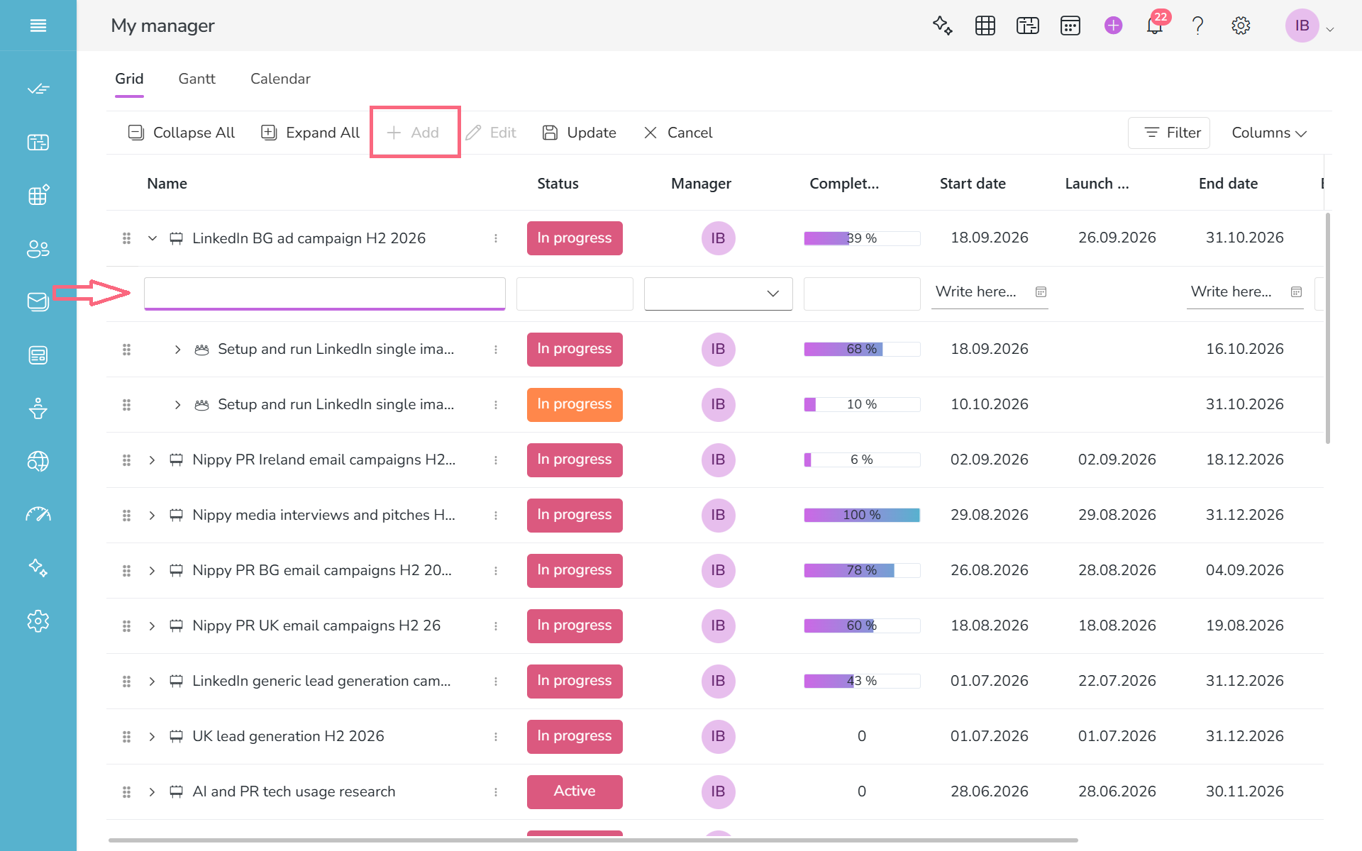The height and width of the screenshot is (851, 1362).
Task: Open the envelope mail icon in sidebar
Action: coord(38,301)
